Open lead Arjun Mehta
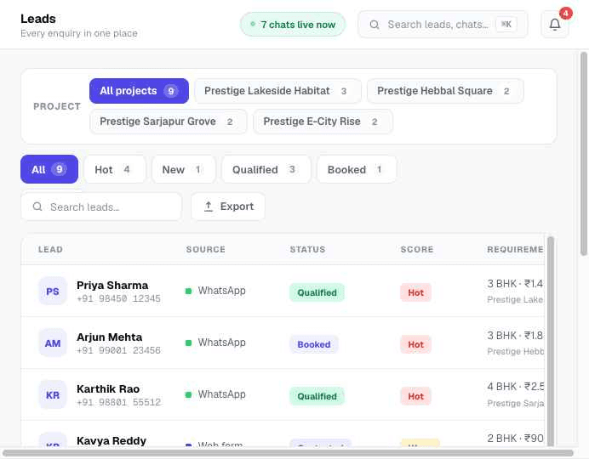Image resolution: width=589 pixels, height=459 pixels. tap(109, 337)
